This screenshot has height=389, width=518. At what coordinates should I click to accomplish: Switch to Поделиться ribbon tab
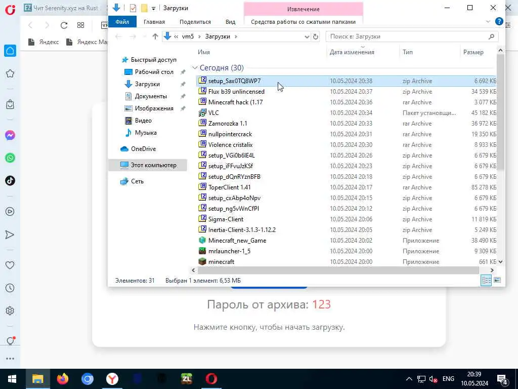[195, 21]
